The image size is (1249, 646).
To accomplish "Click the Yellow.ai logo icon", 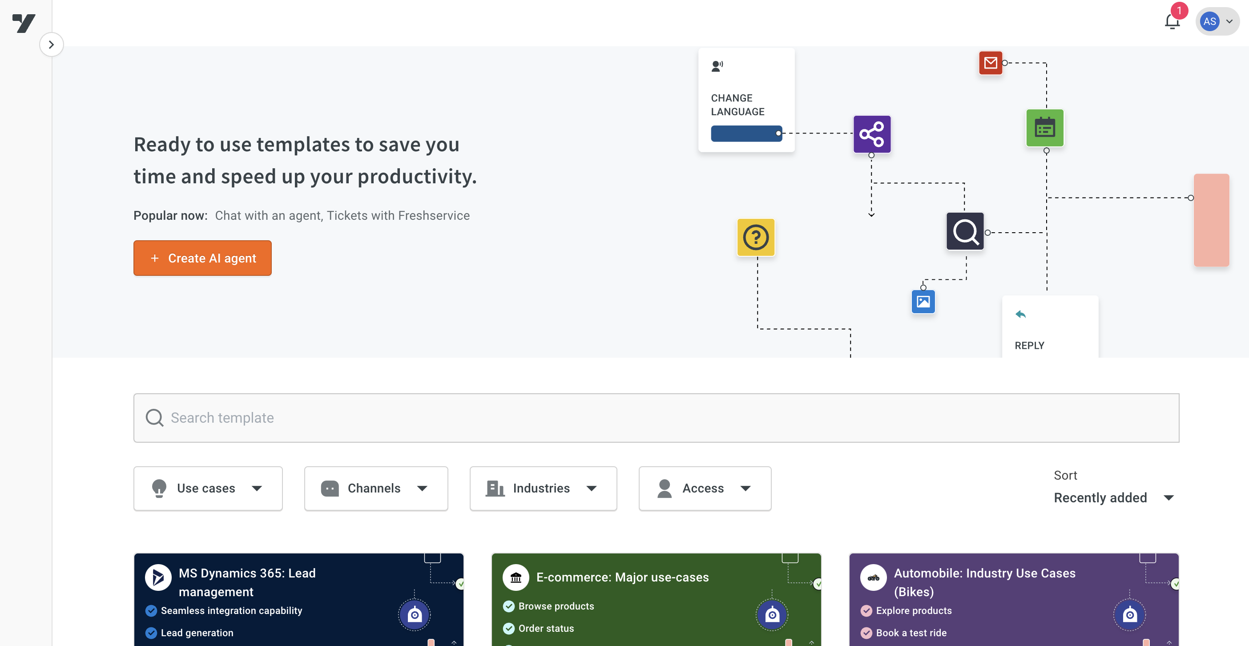I will pyautogui.click(x=24, y=23).
